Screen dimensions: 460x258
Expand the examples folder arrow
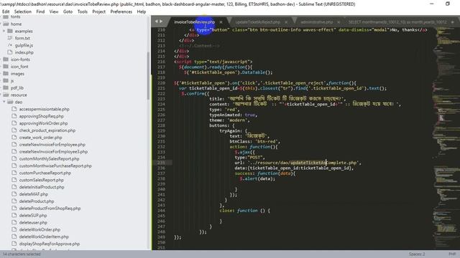4,31
